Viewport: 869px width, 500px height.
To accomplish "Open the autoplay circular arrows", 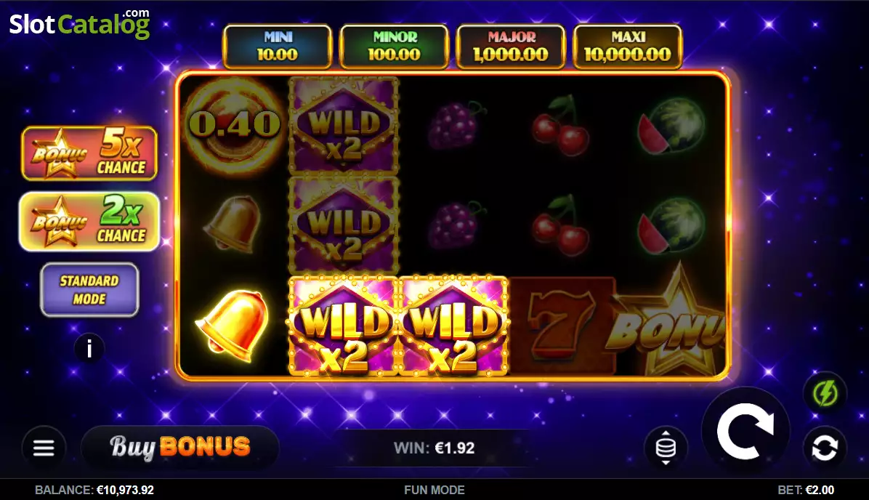I will pyautogui.click(x=825, y=448).
